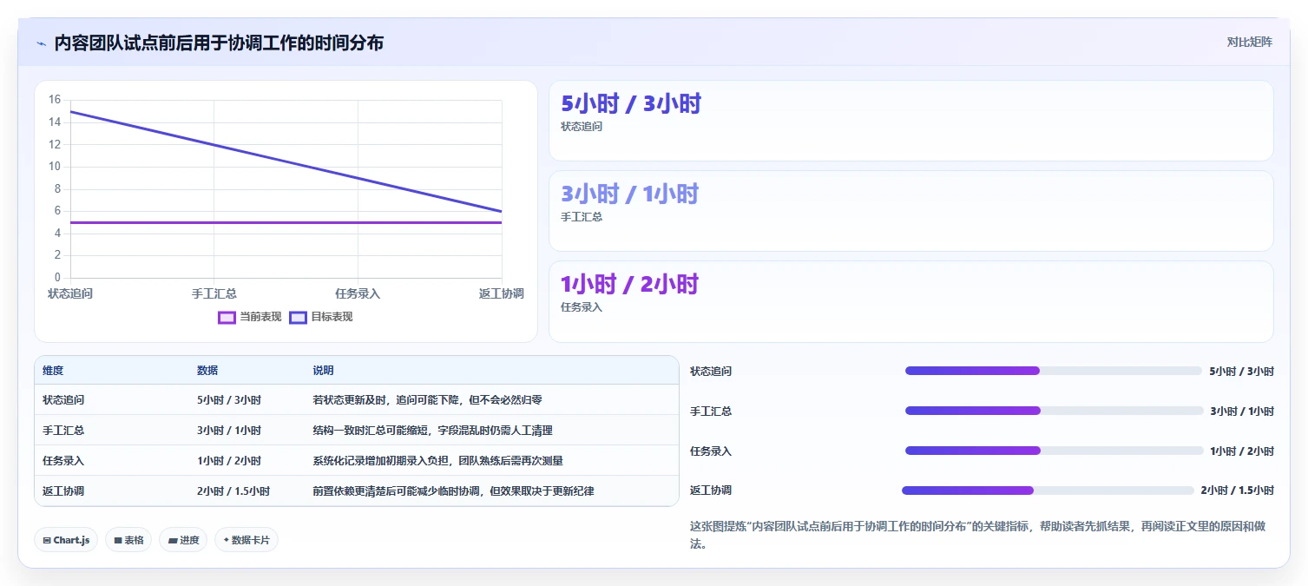Image resolution: width=1308 pixels, height=586 pixels.
Task: Click the 表格 tag chip
Action: coord(128,540)
